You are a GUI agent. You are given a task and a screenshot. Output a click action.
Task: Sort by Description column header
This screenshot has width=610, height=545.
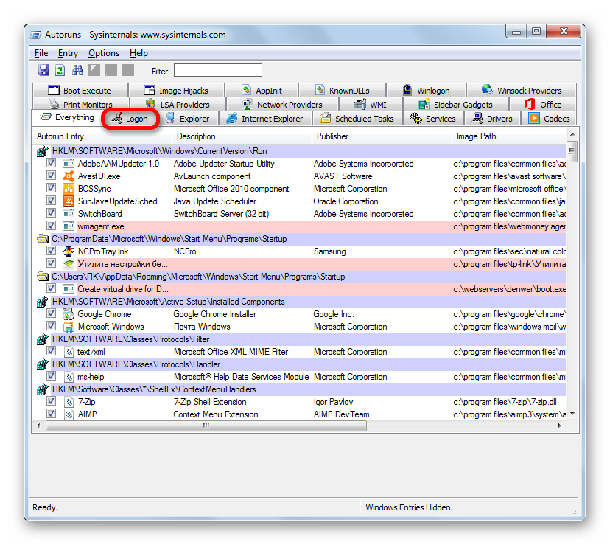click(242, 136)
